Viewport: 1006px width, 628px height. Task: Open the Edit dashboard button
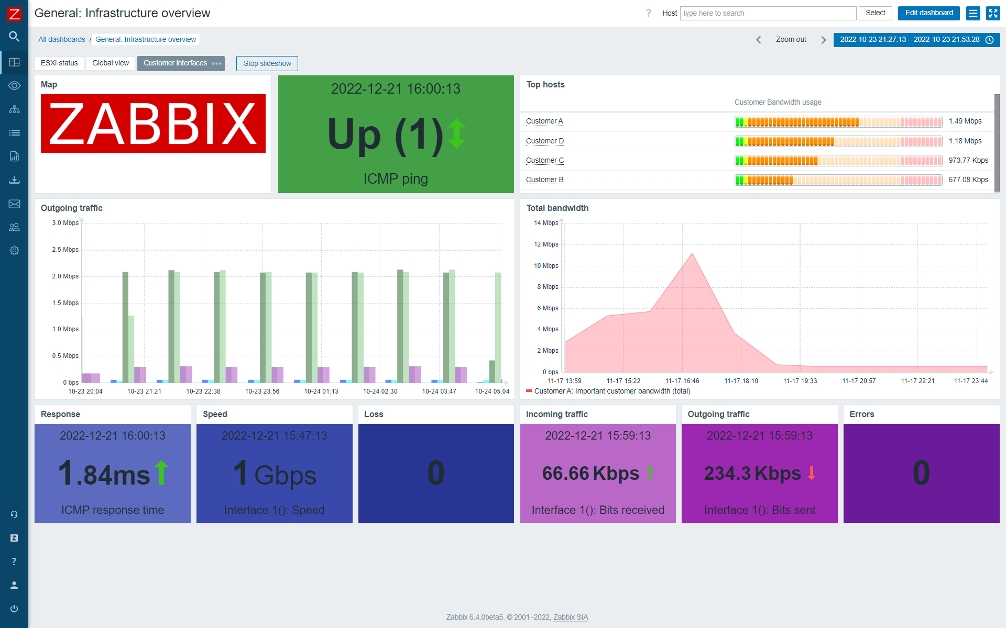(x=928, y=13)
